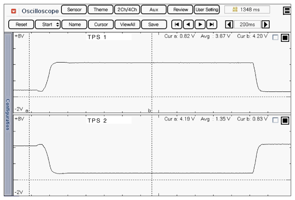Screen dimensions: 295x200
Task: Click the 1348 ms time indicator field
Action: tap(247, 10)
